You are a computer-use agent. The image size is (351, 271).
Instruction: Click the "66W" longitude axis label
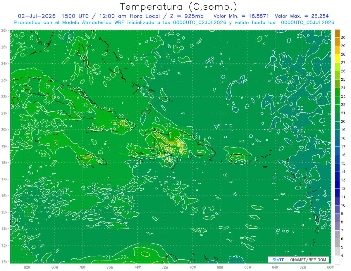coord(247,267)
